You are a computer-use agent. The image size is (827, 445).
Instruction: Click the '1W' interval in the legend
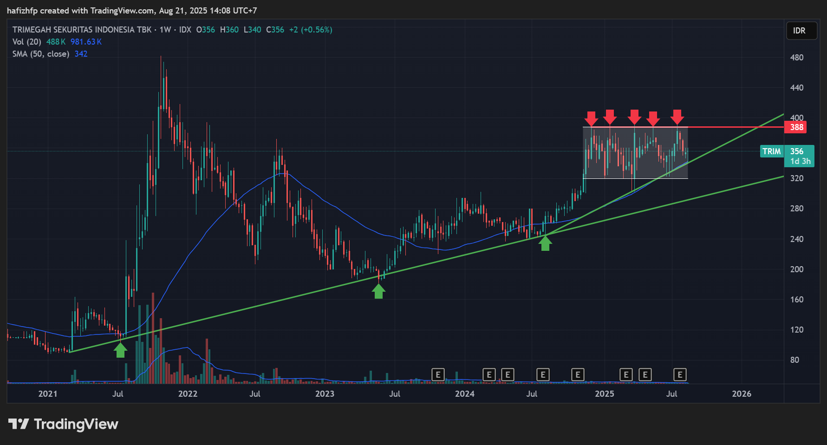point(165,30)
